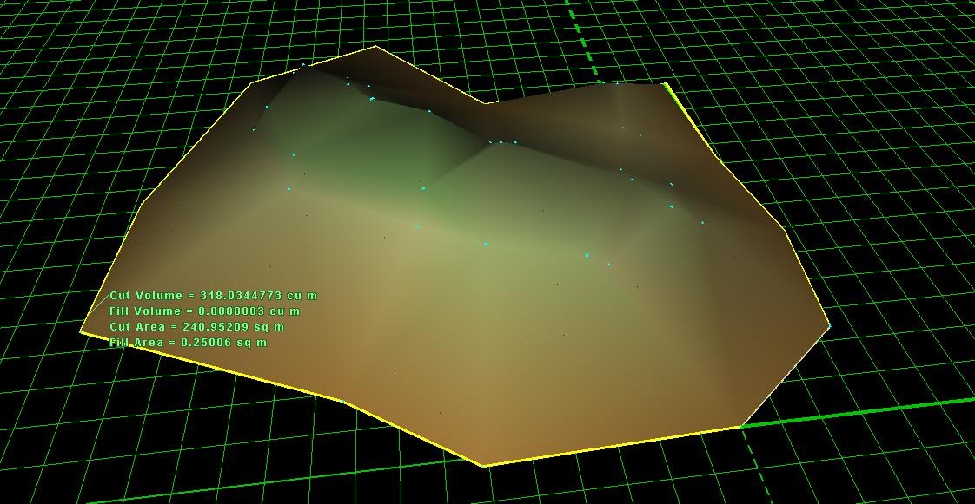
Task: Click the empty grid in the bottom-left corner
Action: click(70, 451)
